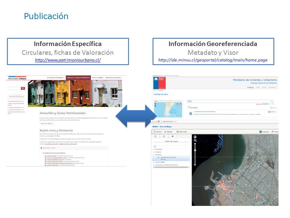Click the zoom-in magnifier icon on the map
This screenshot has width=290, height=218.
195,140
